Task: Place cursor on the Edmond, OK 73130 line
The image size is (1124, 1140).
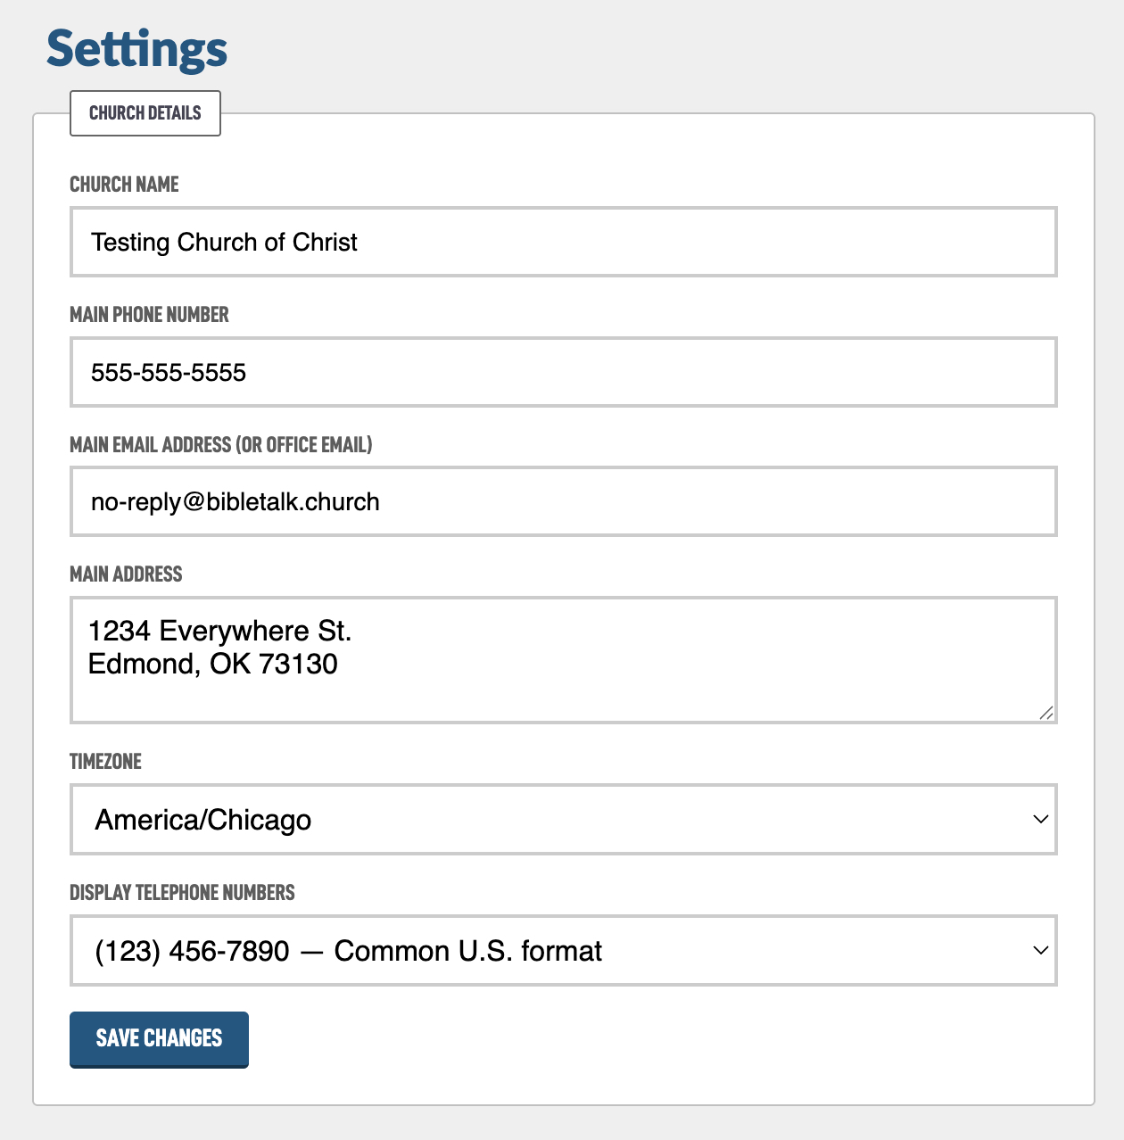Action: pyautogui.click(x=213, y=665)
